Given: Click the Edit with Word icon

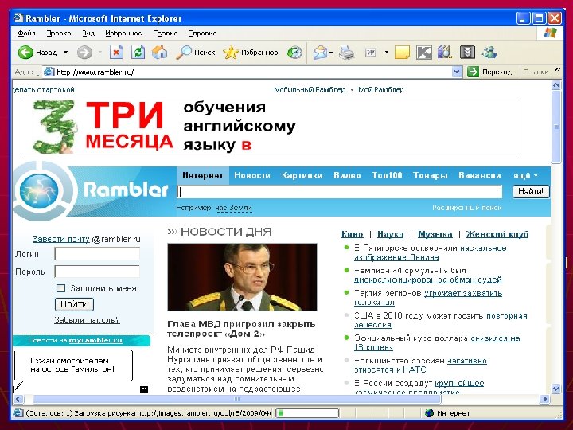Looking at the screenshot, I should point(371,53).
